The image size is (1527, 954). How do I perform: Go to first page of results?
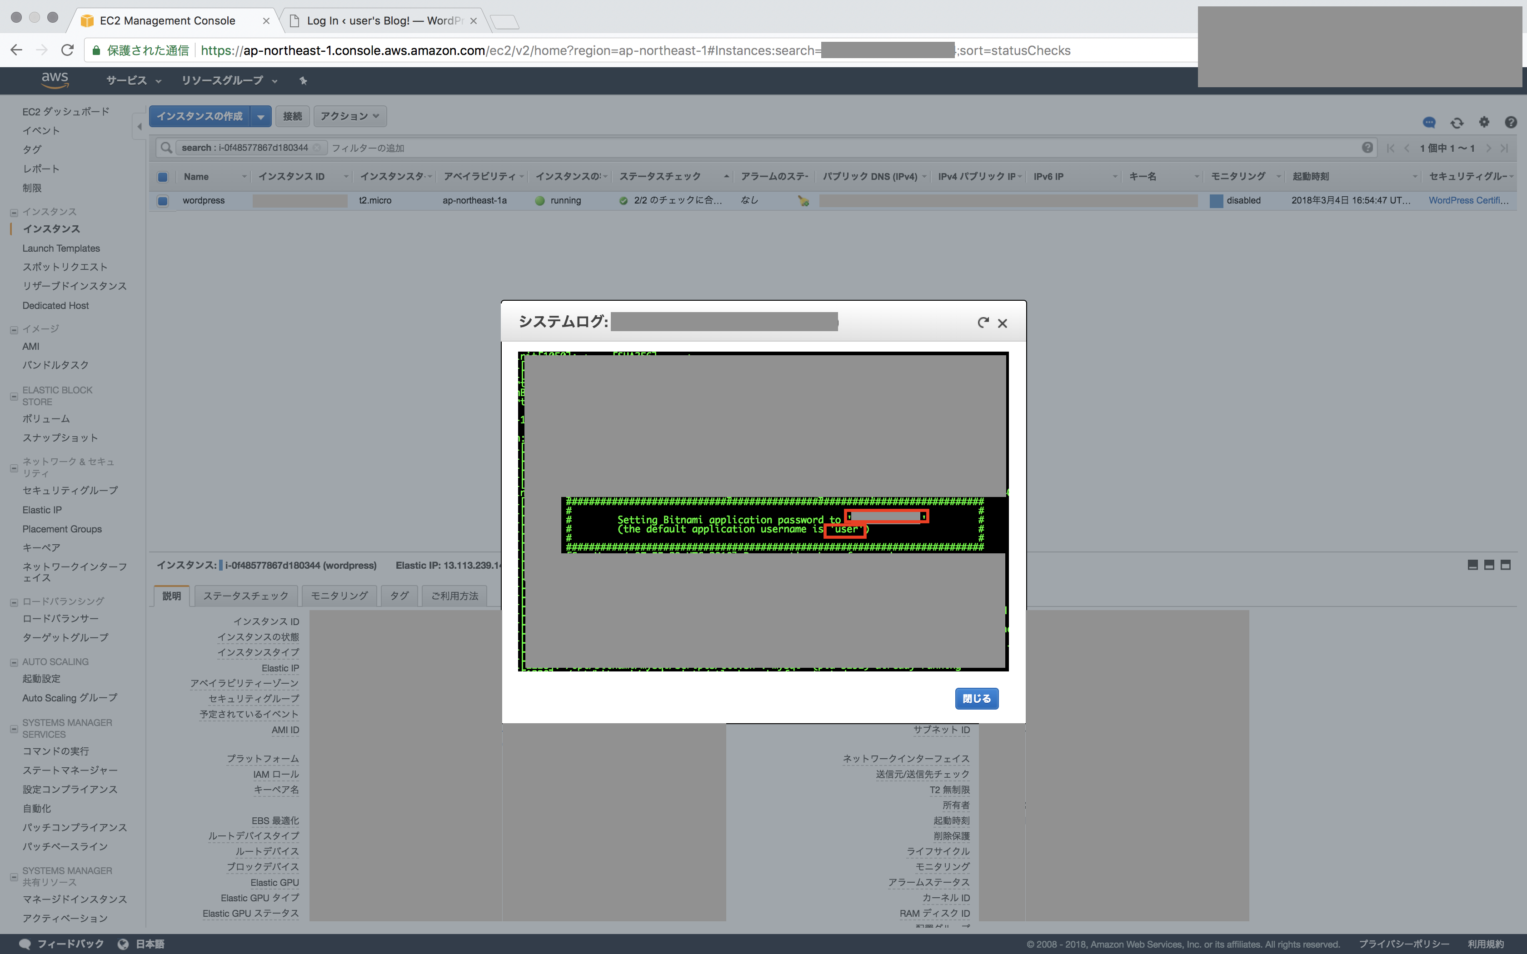pyautogui.click(x=1390, y=148)
